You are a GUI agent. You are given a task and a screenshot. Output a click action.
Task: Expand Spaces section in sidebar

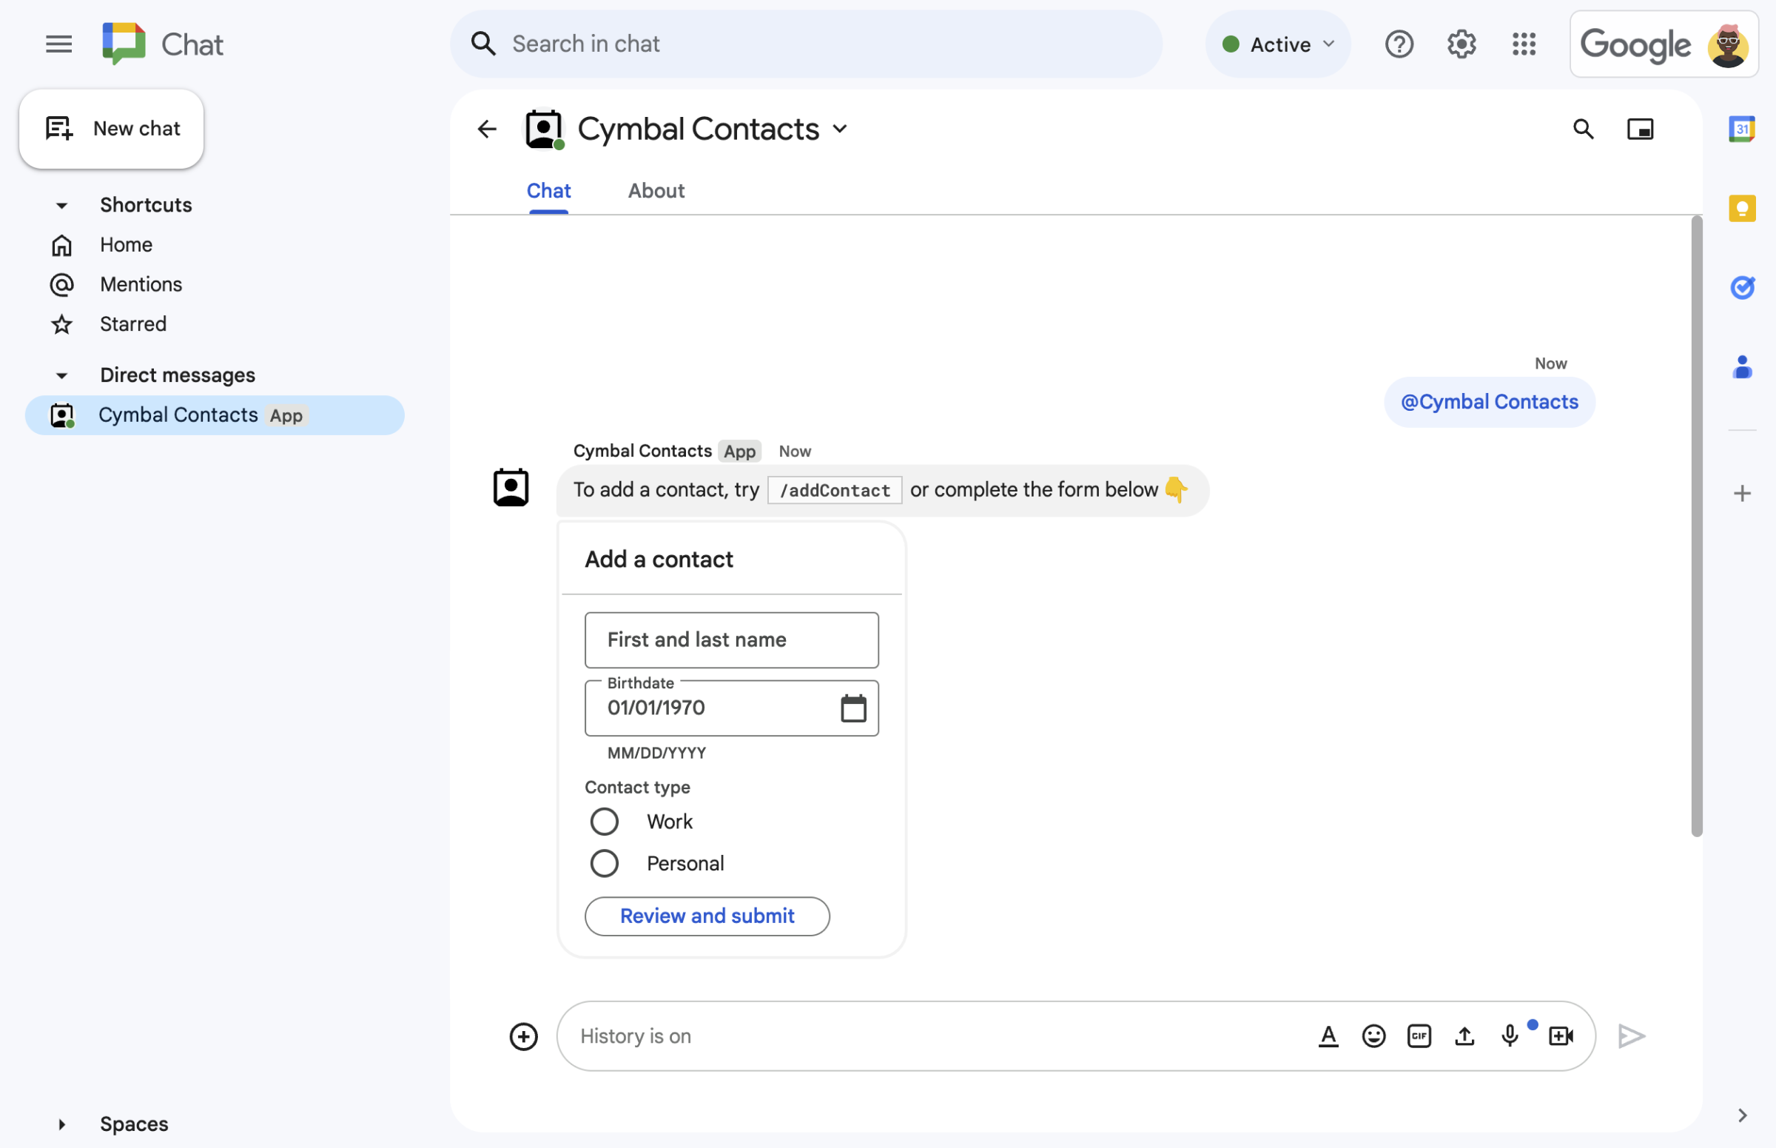pos(61,1122)
